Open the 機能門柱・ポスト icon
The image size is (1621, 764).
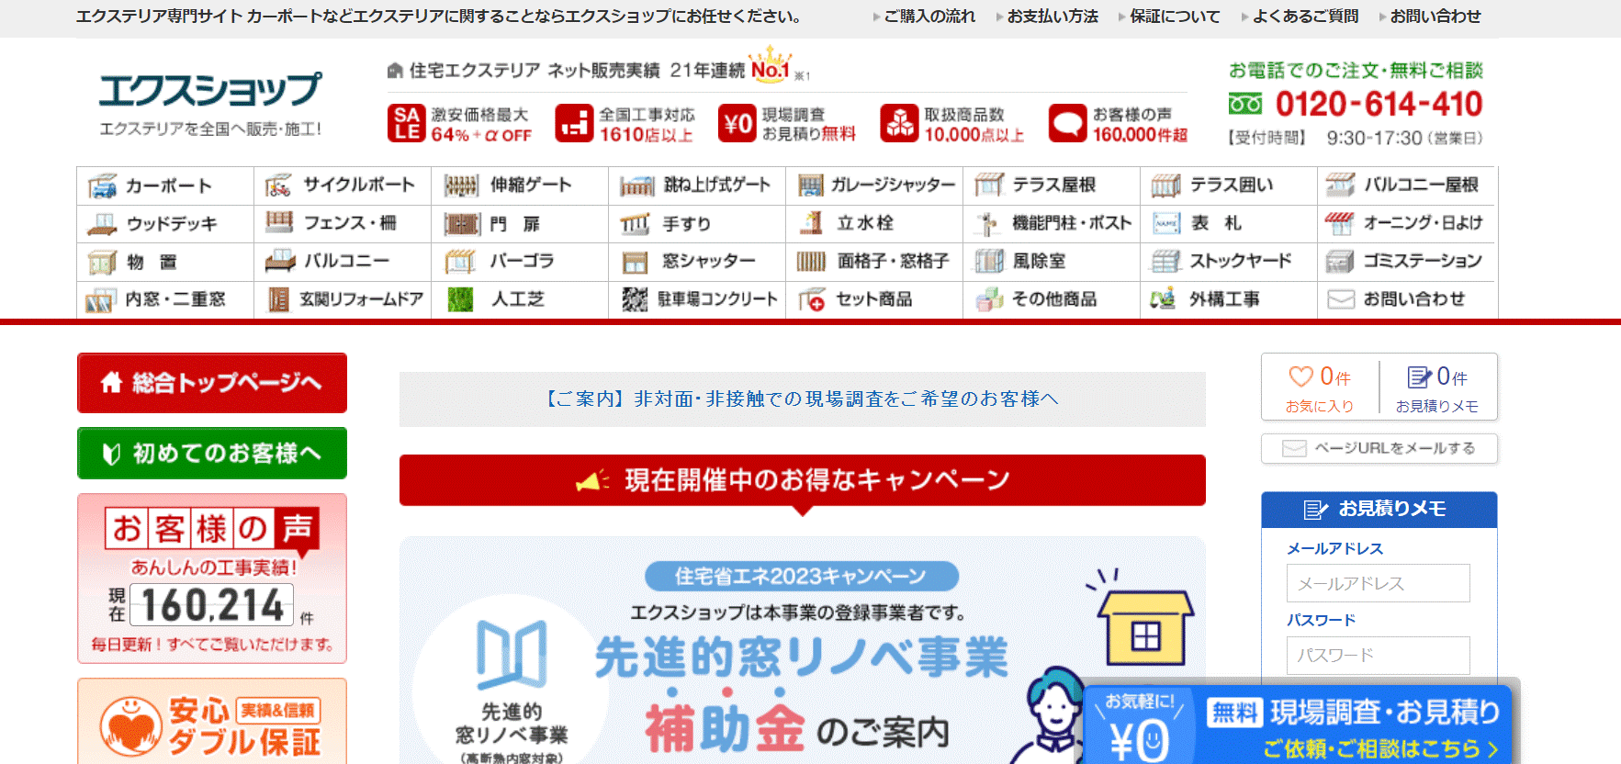[988, 224]
